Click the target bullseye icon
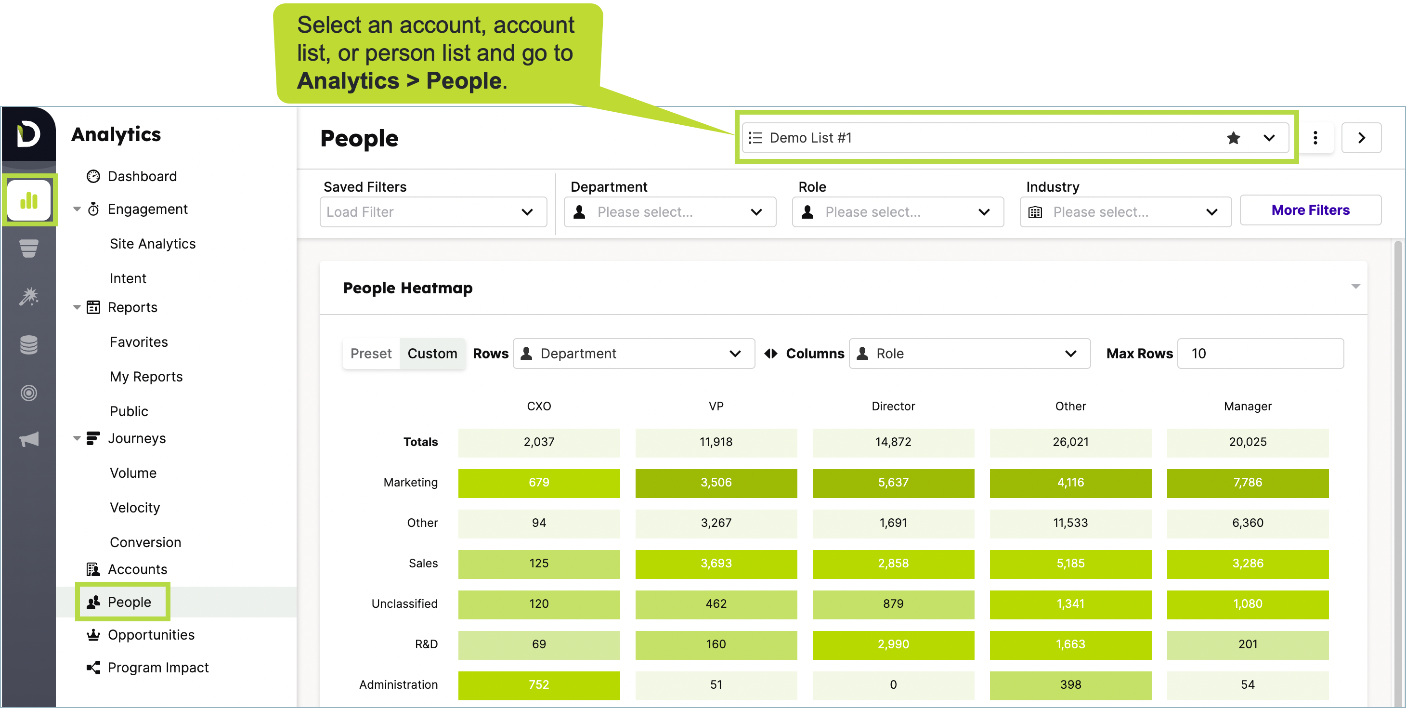This screenshot has height=708, width=1406. [x=29, y=393]
